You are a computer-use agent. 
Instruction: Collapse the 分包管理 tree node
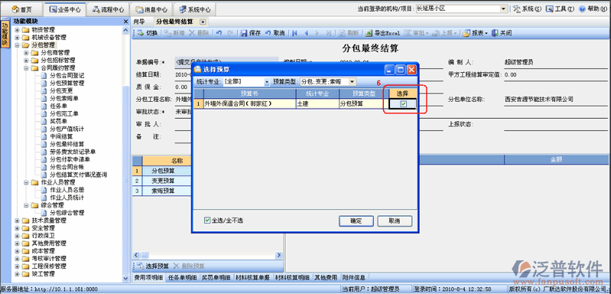17,45
